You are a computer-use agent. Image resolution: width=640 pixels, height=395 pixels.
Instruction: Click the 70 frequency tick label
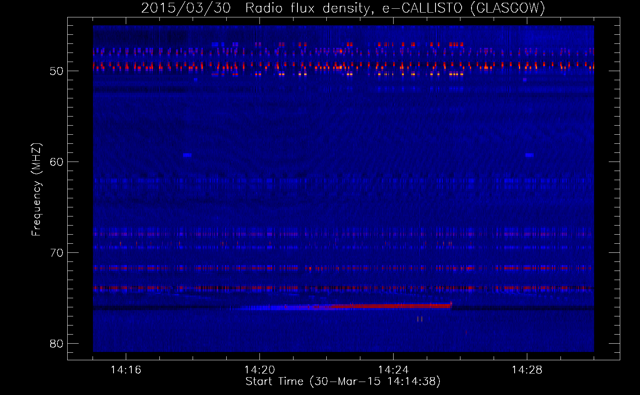pos(57,253)
